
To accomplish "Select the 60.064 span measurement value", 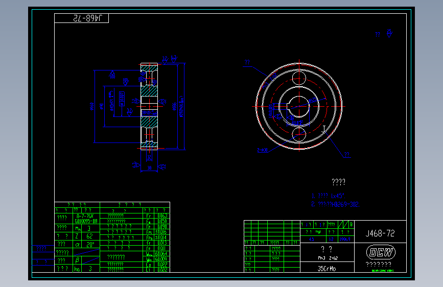I will (x=161, y=254).
